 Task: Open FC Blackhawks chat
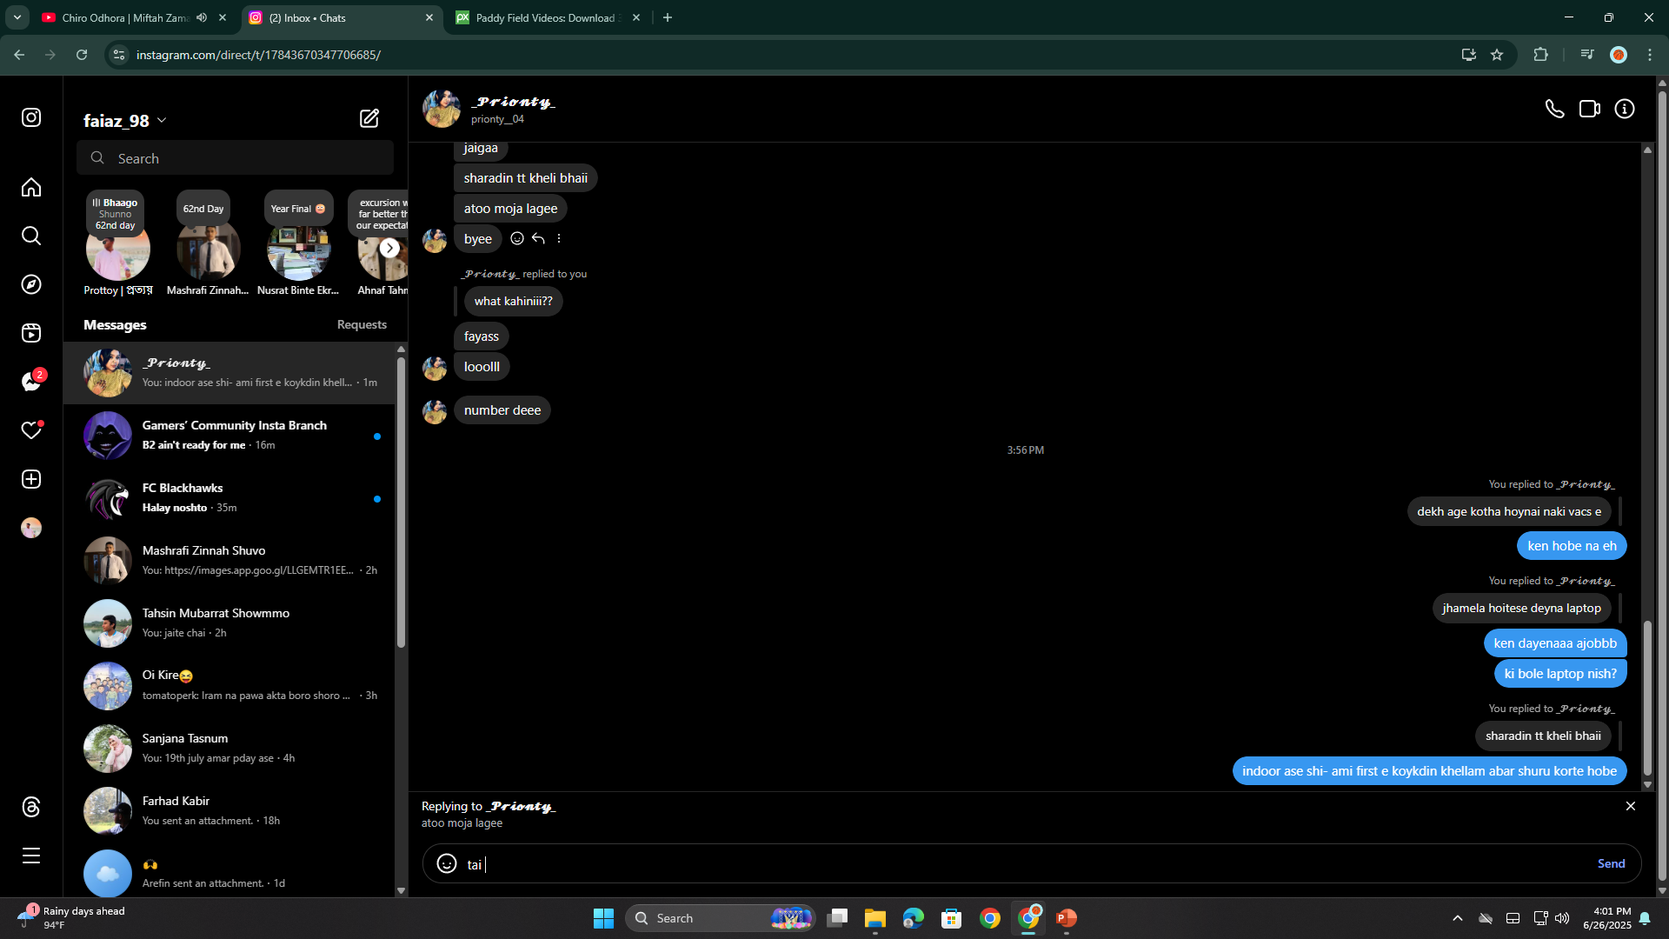[230, 497]
